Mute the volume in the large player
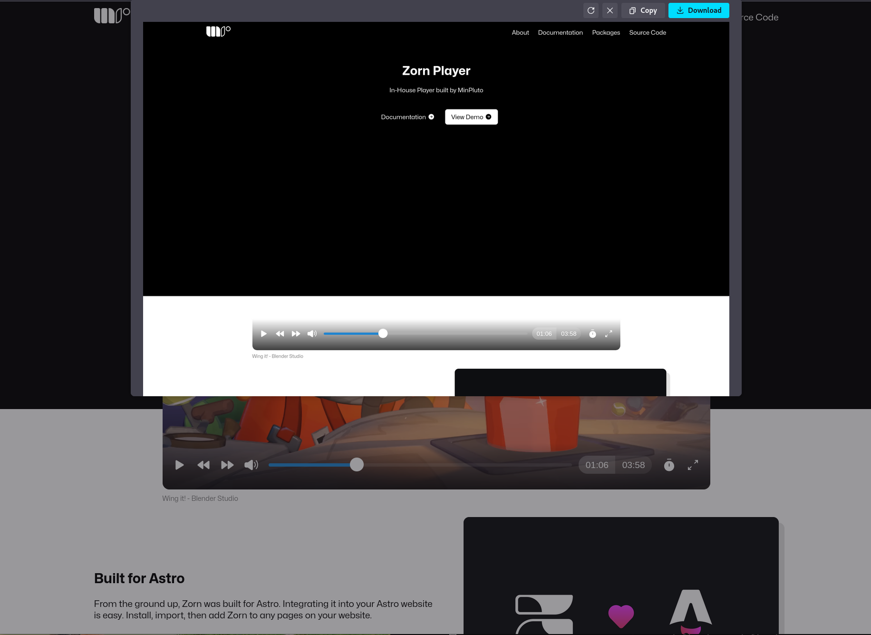This screenshot has width=871, height=635. point(251,465)
